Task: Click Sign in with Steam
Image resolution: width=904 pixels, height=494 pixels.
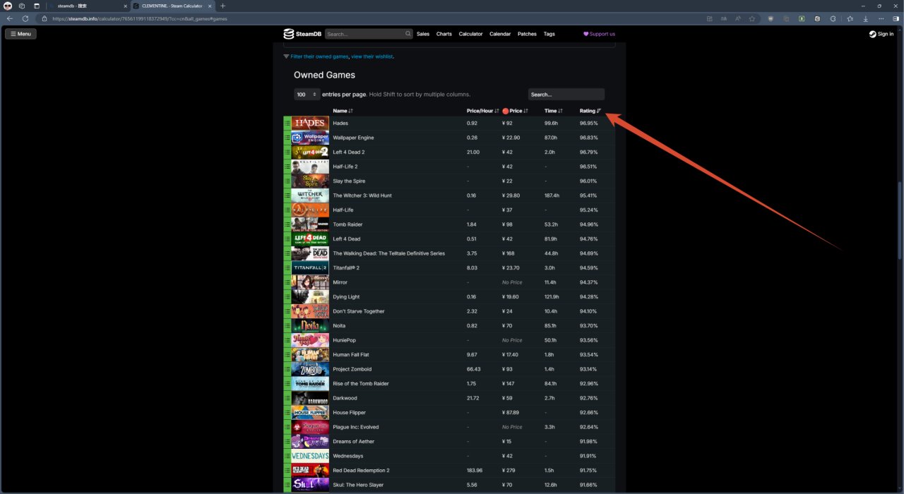Action: [881, 34]
